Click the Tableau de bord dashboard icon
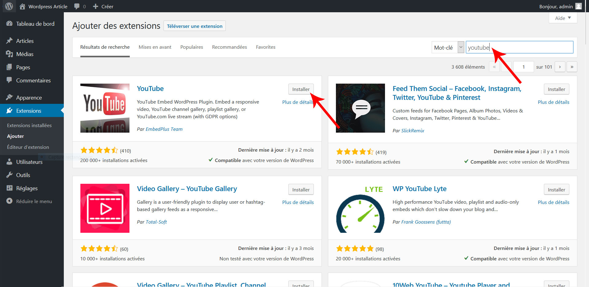 pyautogui.click(x=10, y=24)
